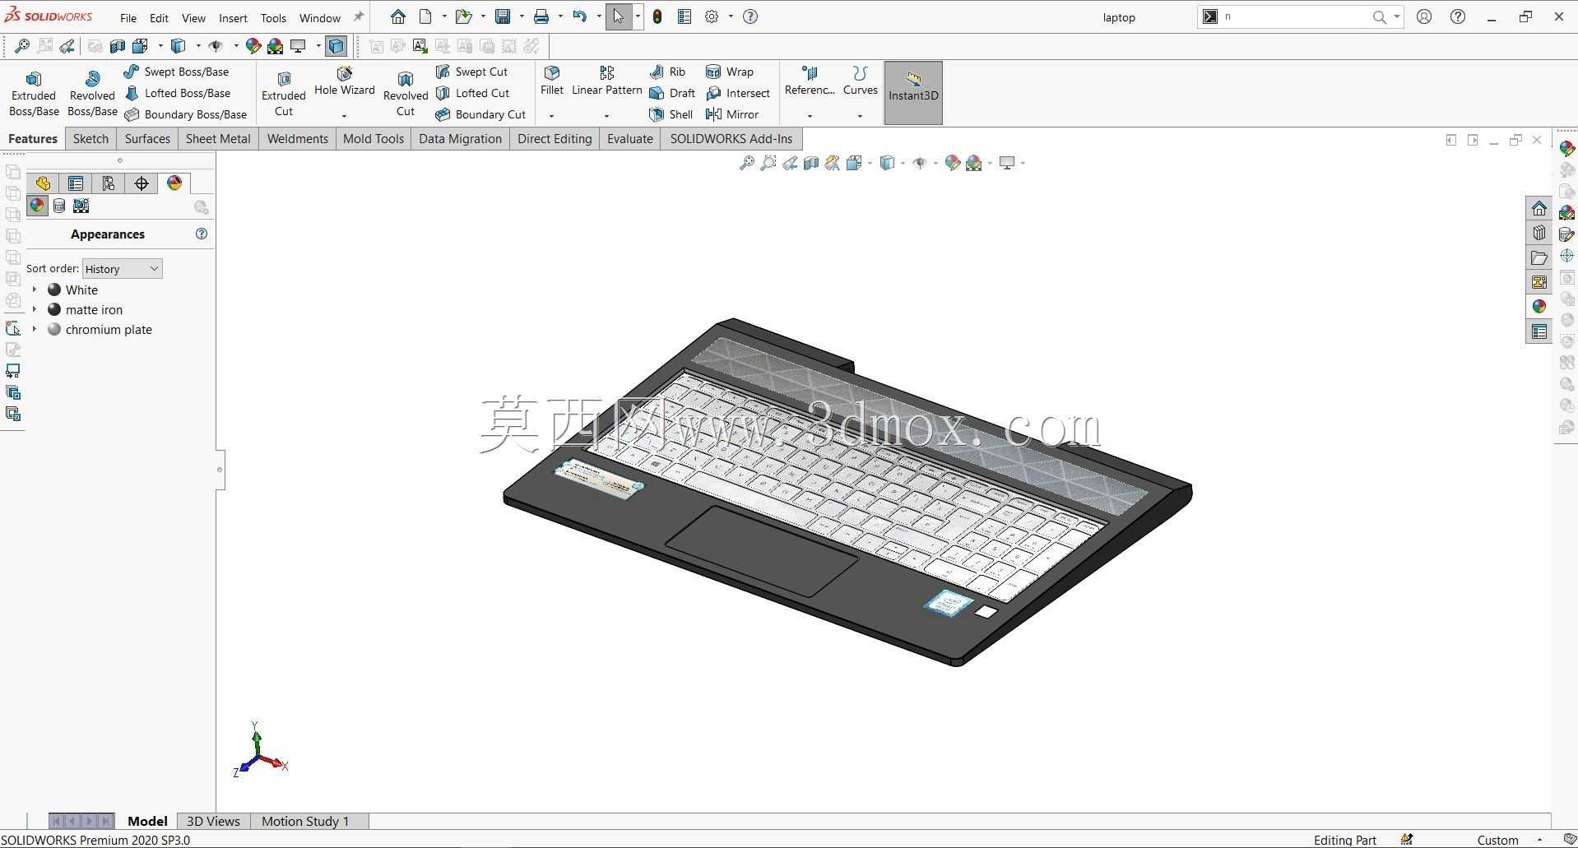Click the Linear Pattern tool
The height and width of the screenshot is (848, 1578).
(606, 81)
